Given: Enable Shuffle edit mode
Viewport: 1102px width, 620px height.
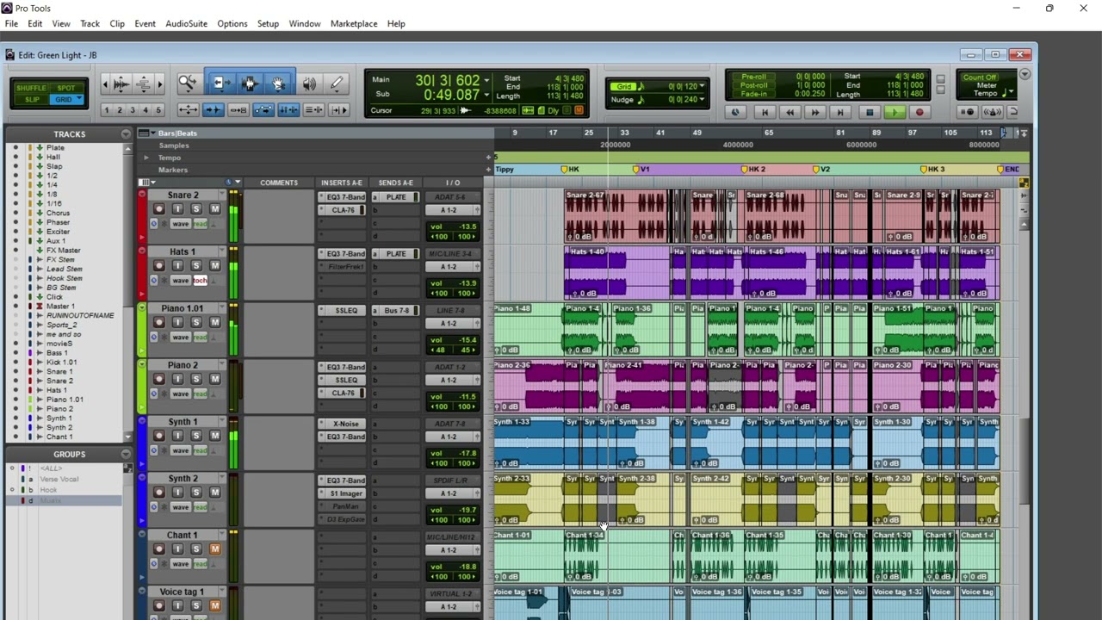Looking at the screenshot, I should (31, 88).
